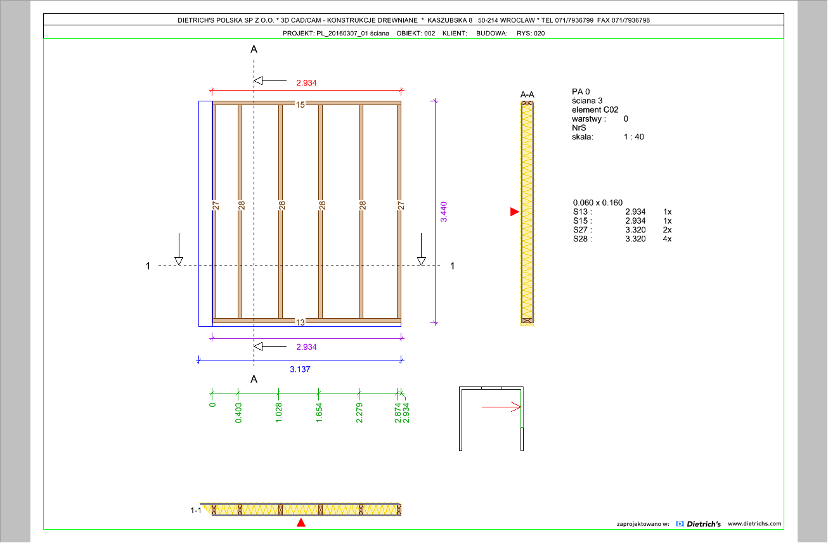
Task: Click the 1-1 section view label
Action: pos(196,510)
